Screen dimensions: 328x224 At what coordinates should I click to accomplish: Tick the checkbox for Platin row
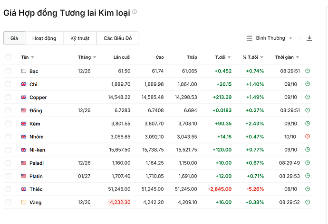click(8, 176)
